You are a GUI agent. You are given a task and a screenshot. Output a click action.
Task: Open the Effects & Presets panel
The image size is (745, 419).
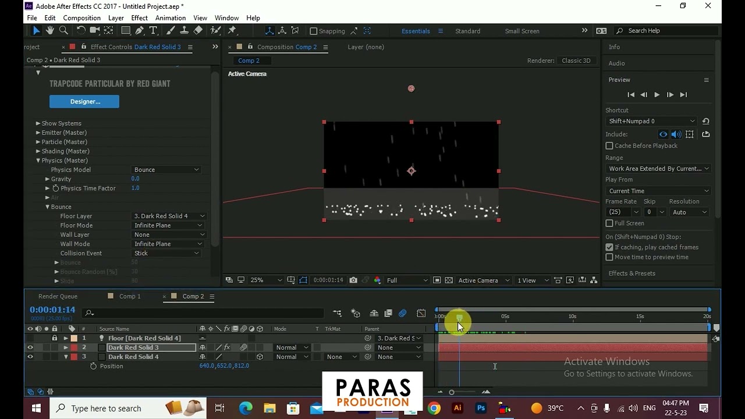(632, 274)
